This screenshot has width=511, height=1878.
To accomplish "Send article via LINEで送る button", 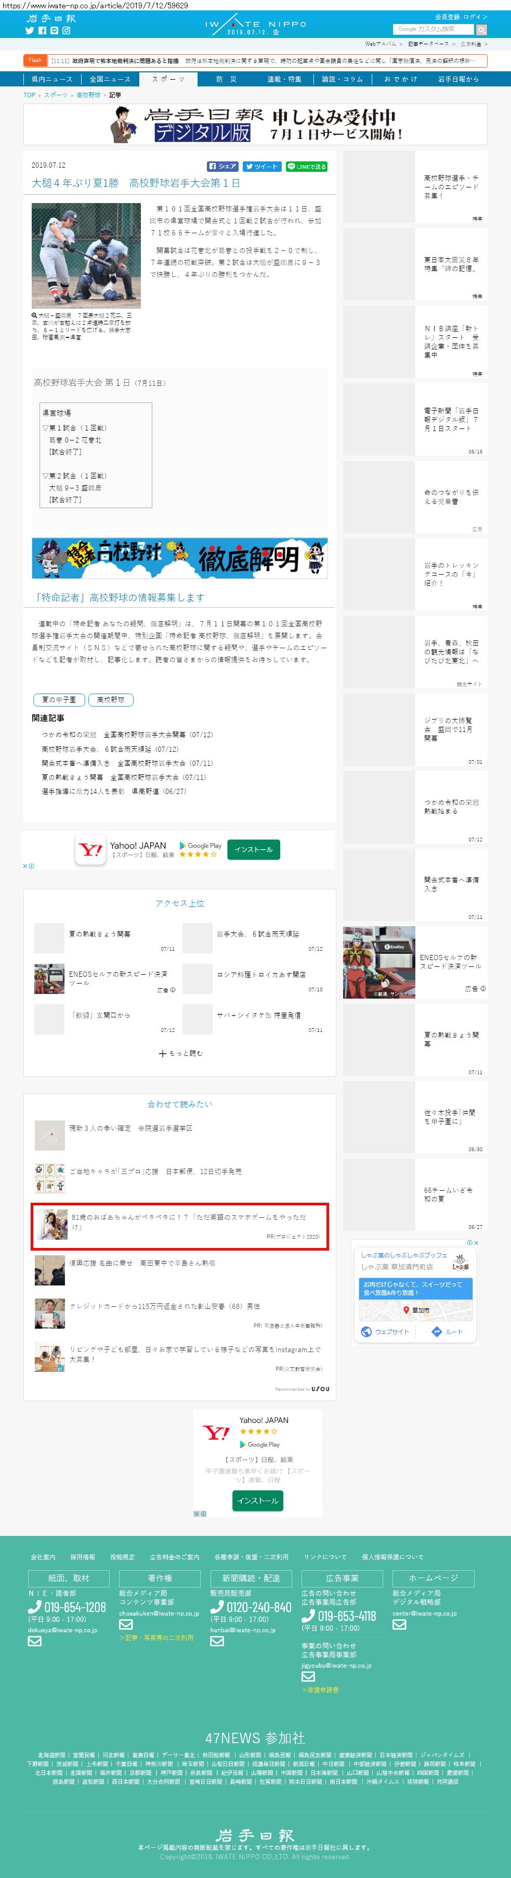I will tap(307, 166).
